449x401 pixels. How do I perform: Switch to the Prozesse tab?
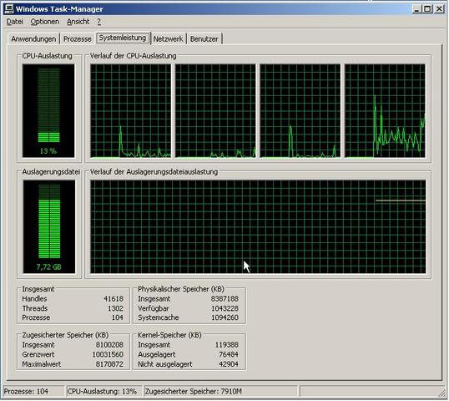(78, 38)
